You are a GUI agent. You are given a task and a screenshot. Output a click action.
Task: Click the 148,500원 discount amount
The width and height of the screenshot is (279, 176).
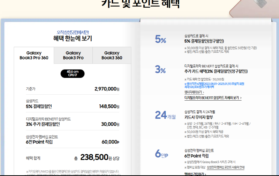(109, 107)
